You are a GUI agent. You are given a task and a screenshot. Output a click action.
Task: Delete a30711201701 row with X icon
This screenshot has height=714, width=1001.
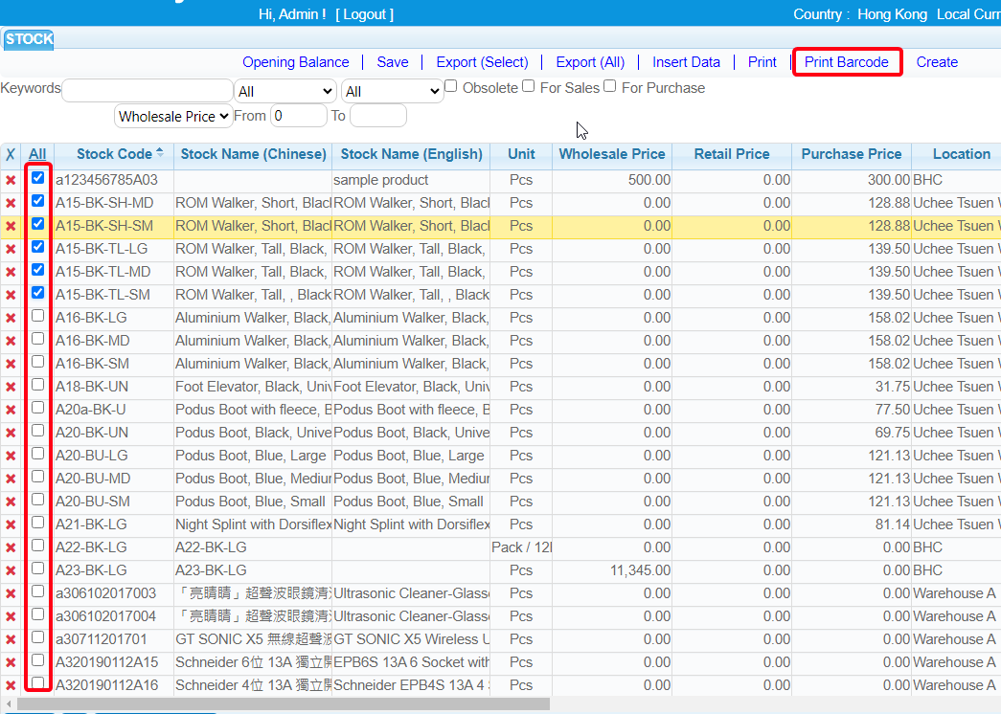[x=11, y=639]
